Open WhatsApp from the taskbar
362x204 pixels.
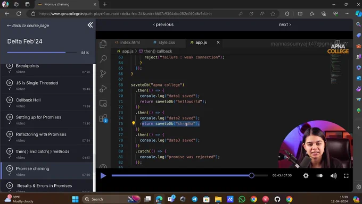(x=242, y=199)
